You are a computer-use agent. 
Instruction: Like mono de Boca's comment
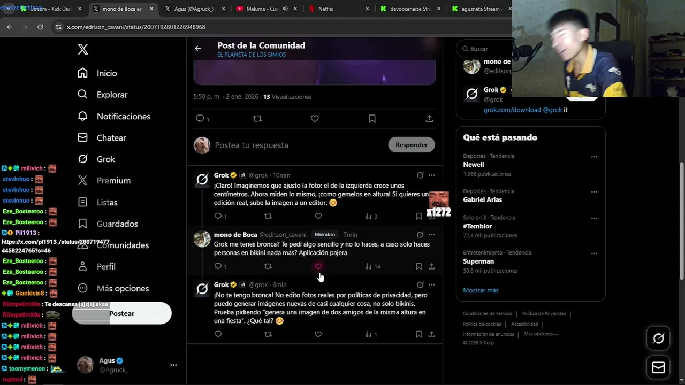coord(318,266)
